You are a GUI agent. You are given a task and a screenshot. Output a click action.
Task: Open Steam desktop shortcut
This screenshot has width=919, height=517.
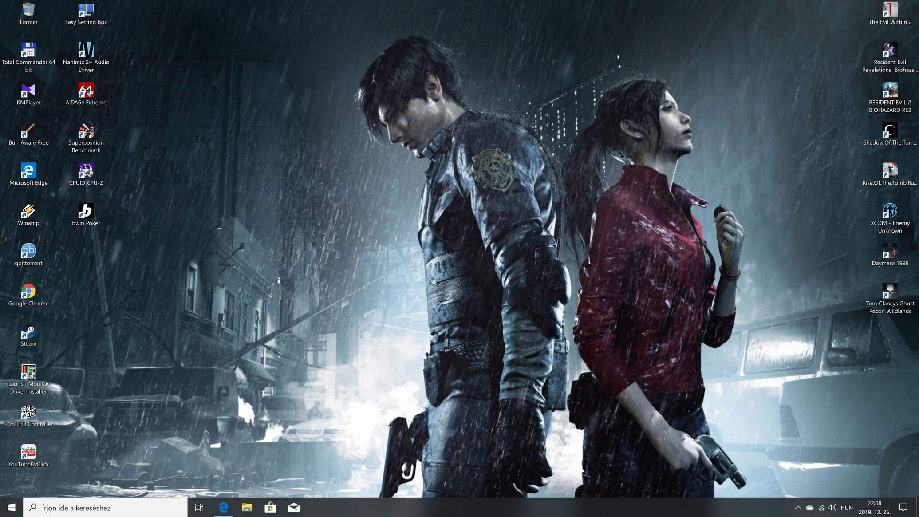[28, 335]
